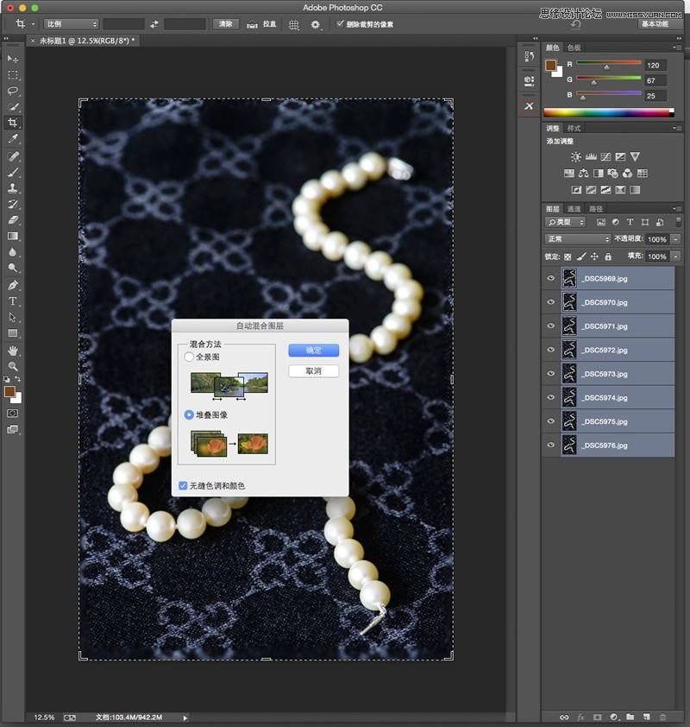Select 全景图 radio option
The width and height of the screenshot is (690, 727).
(189, 357)
